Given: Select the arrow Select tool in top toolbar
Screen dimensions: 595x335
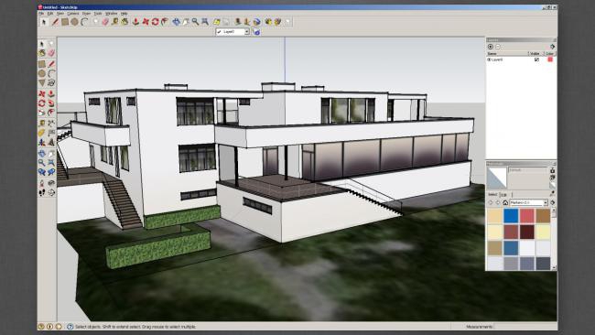Looking at the screenshot, I should tap(43, 22).
